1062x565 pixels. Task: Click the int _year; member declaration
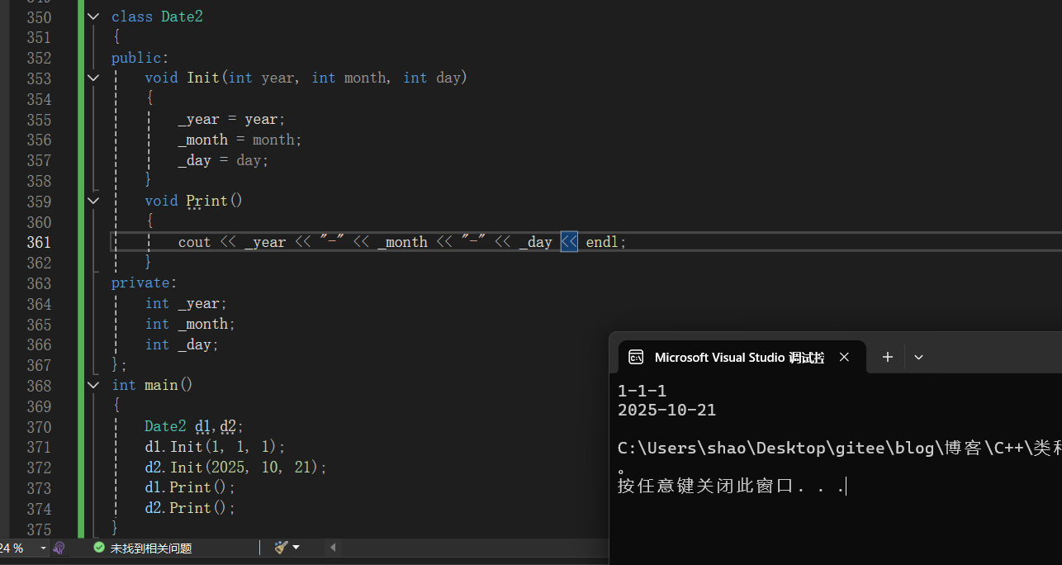(186, 303)
